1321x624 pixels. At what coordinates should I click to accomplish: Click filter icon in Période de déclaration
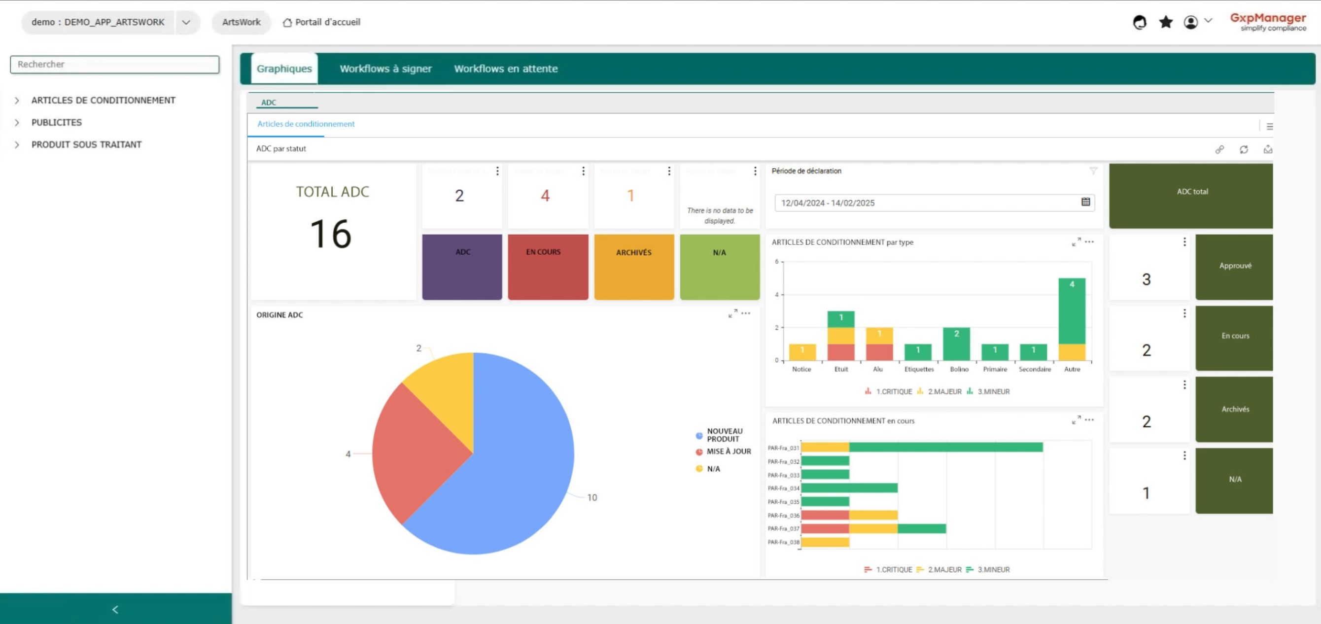(1093, 171)
